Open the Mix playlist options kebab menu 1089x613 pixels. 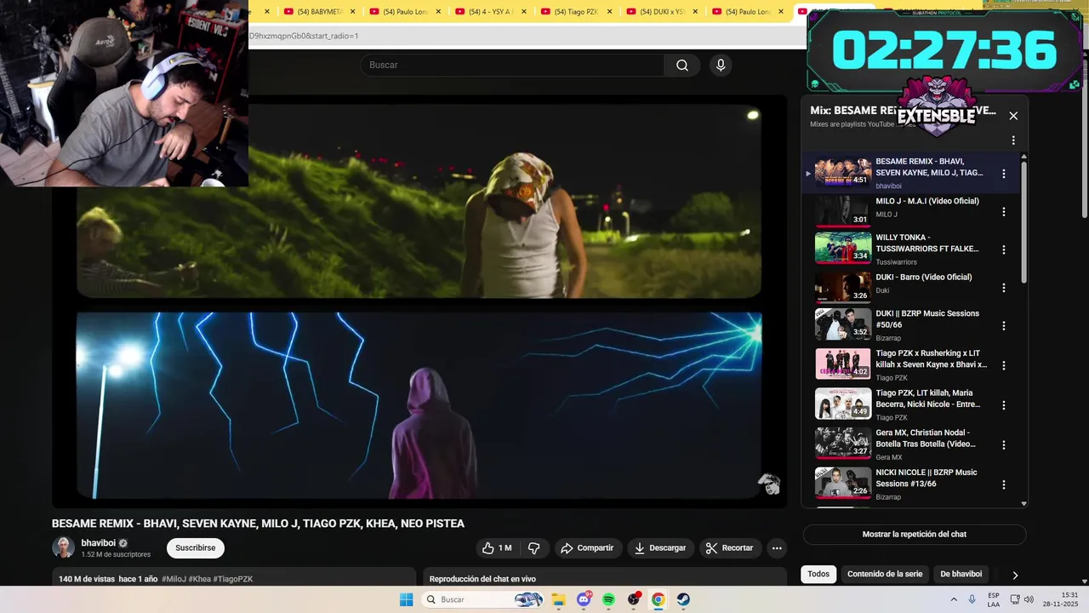coord(1013,140)
